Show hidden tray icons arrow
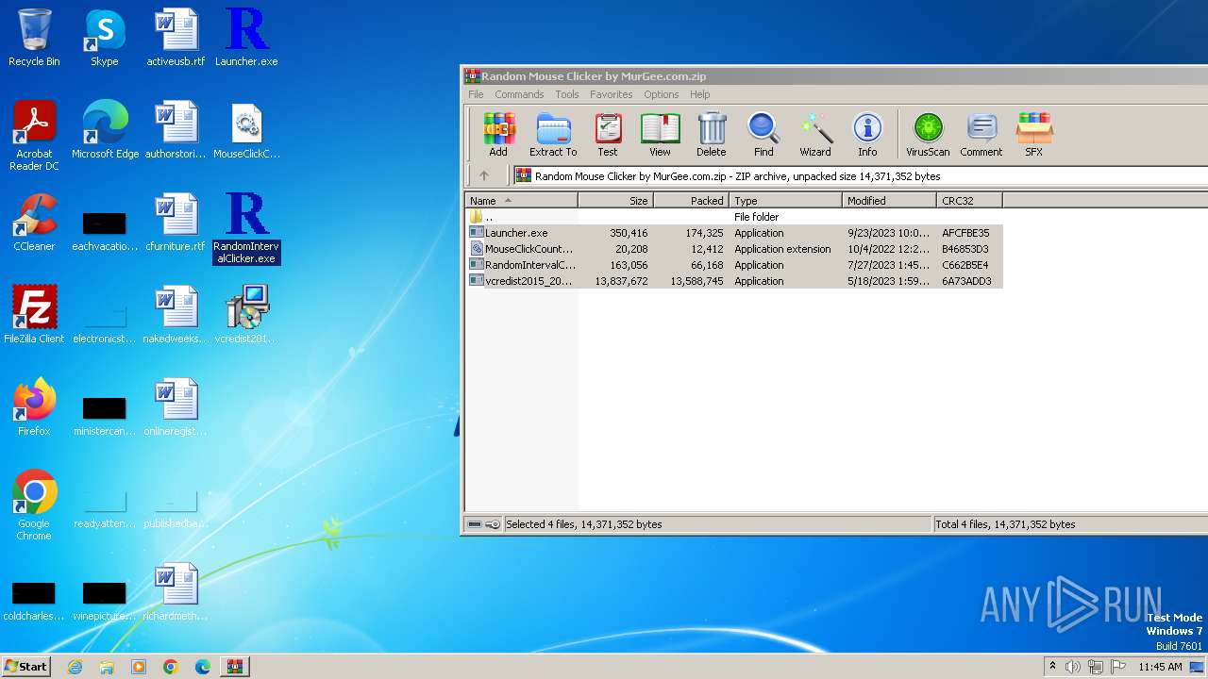 pos(1052,667)
